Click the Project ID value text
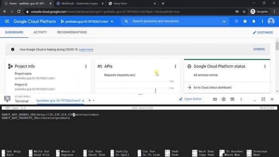The height and width of the screenshot is (157, 279). [35, 89]
